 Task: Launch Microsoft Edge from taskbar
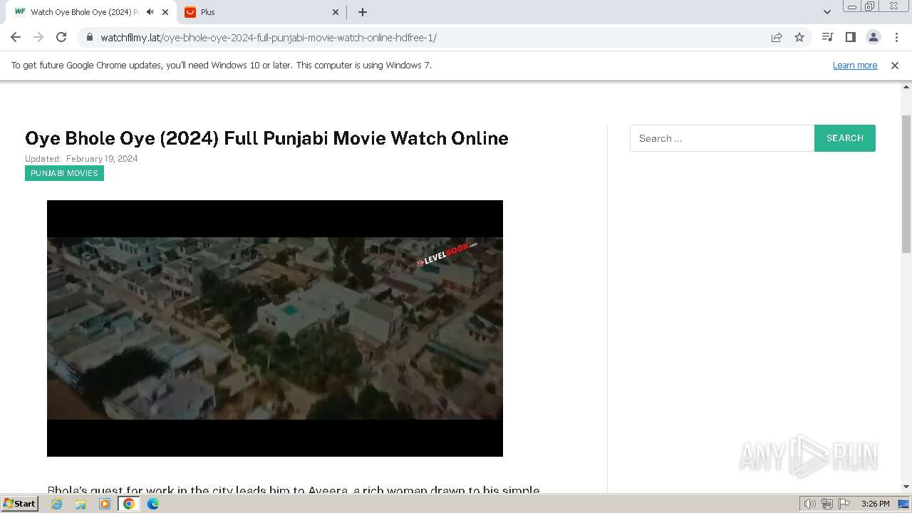(153, 504)
